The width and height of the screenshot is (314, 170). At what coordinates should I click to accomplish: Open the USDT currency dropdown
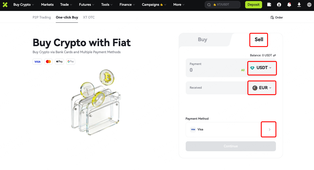click(262, 68)
